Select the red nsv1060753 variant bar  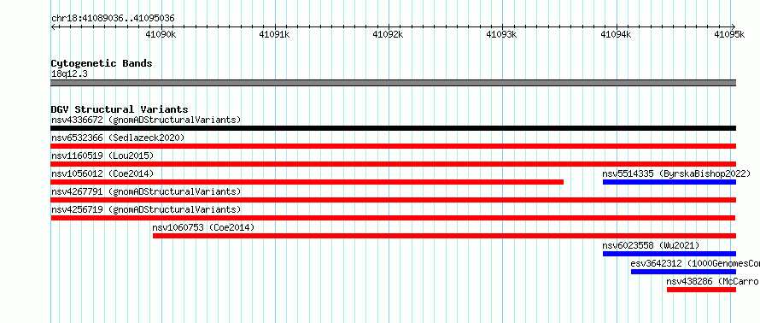444,236
